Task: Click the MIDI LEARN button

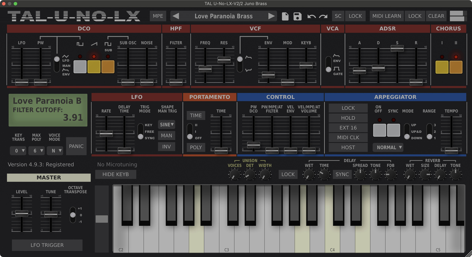Action: tap(386, 16)
